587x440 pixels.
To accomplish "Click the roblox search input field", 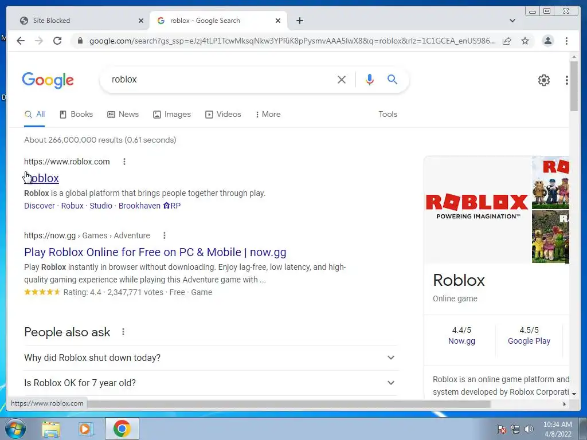I will [221, 79].
